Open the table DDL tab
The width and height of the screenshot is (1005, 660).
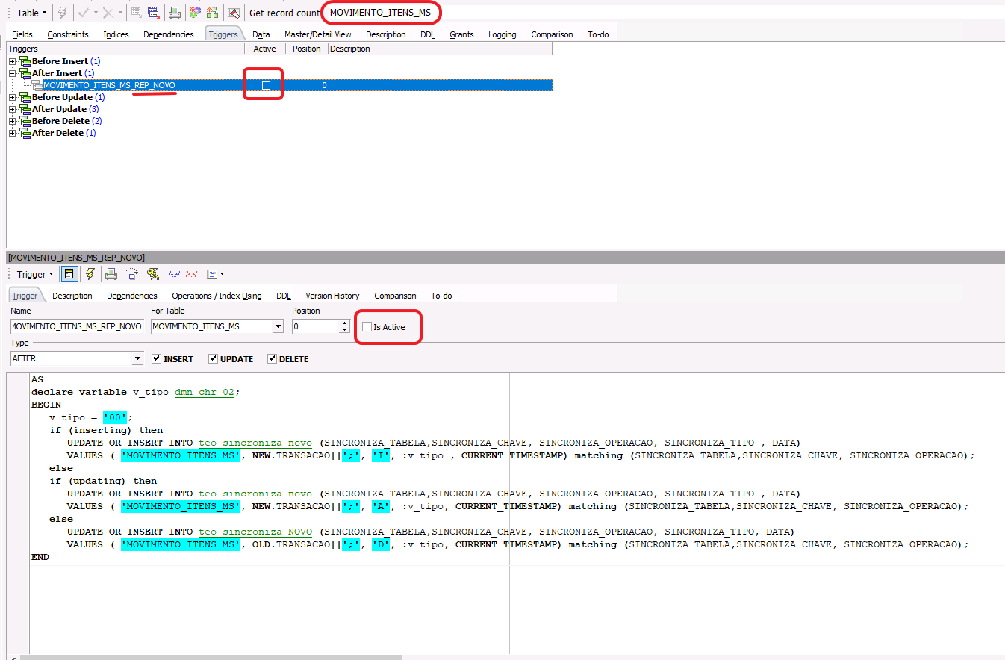428,34
